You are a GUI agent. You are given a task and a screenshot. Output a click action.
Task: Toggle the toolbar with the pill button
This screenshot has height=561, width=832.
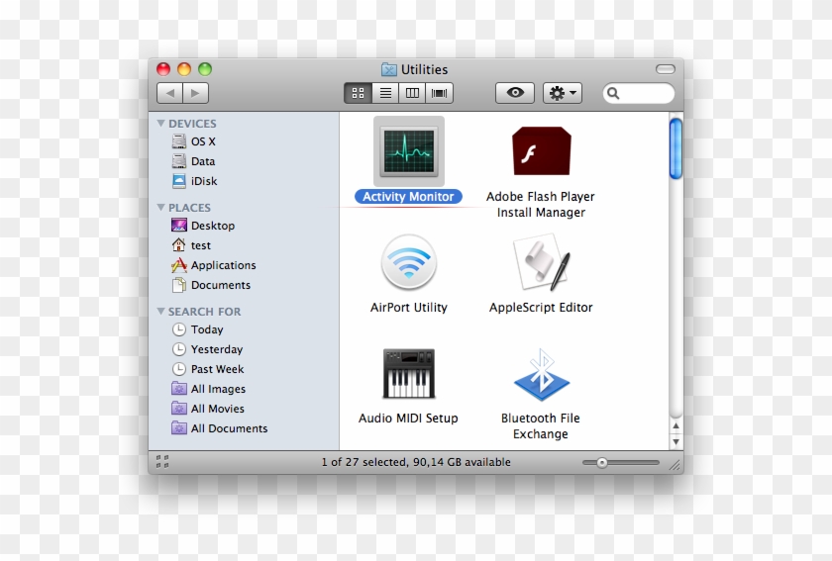[666, 69]
